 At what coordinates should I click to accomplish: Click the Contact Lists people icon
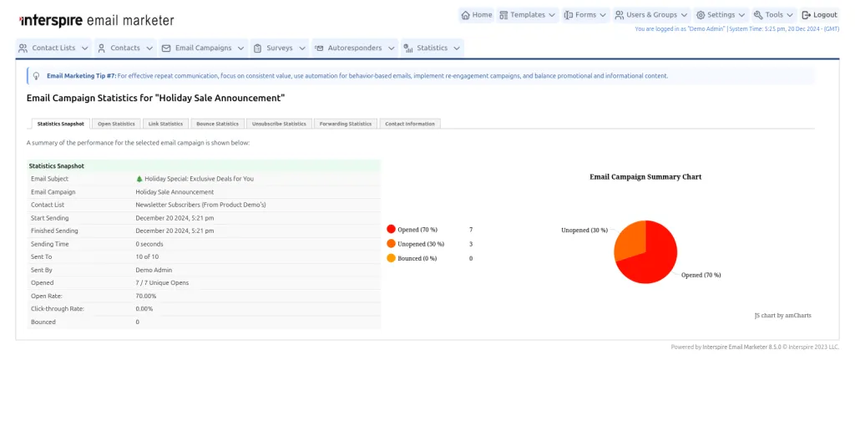pos(23,48)
